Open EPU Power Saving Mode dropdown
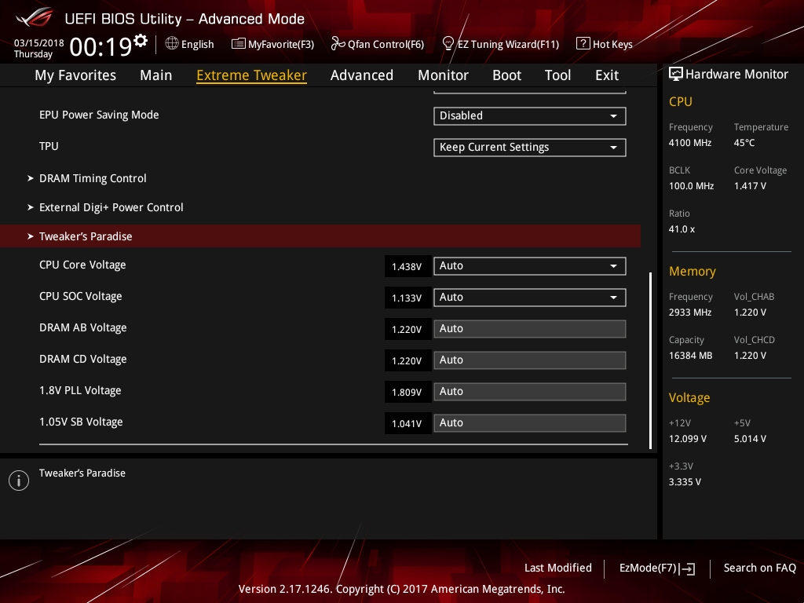The height and width of the screenshot is (603, 804). pos(529,115)
